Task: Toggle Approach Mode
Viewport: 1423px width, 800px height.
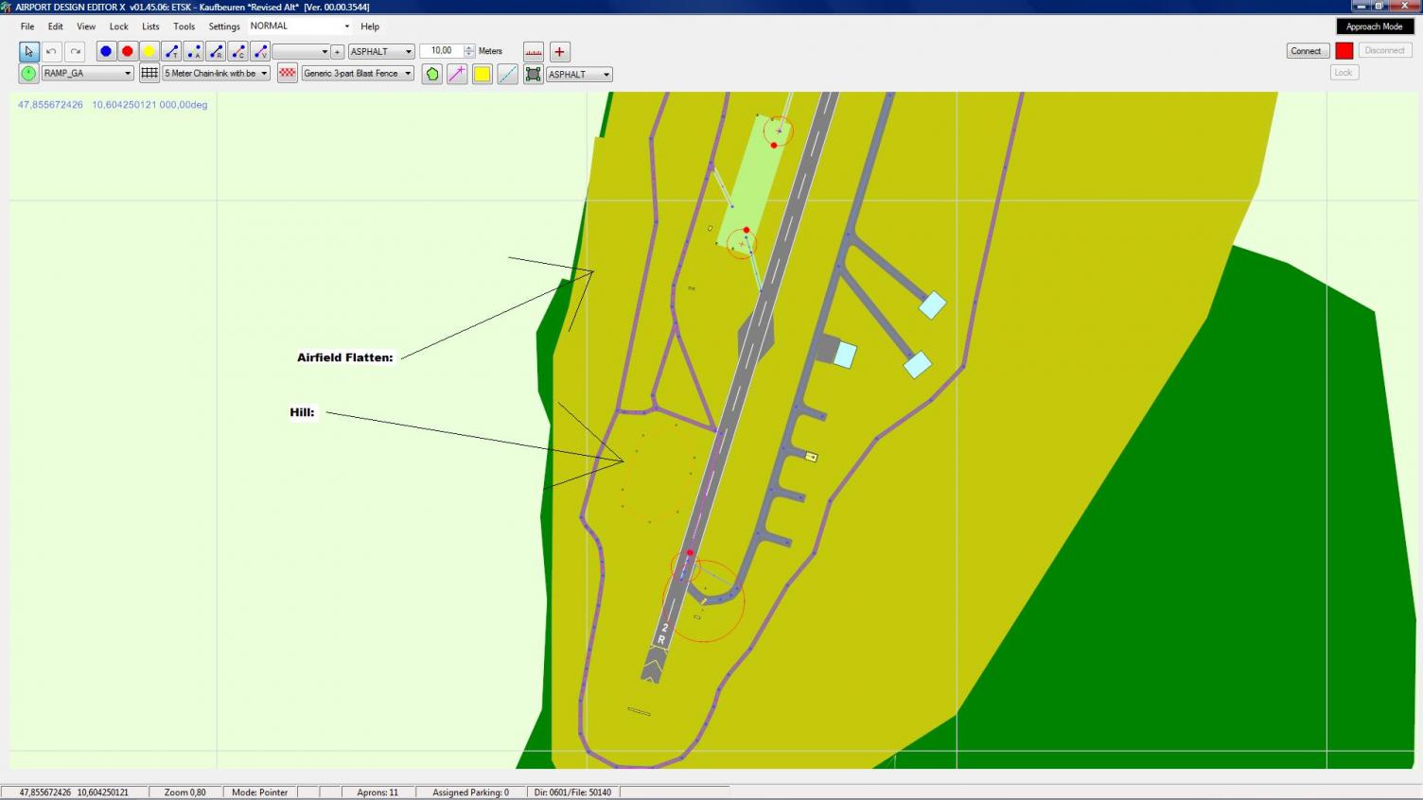Action: pos(1374,26)
